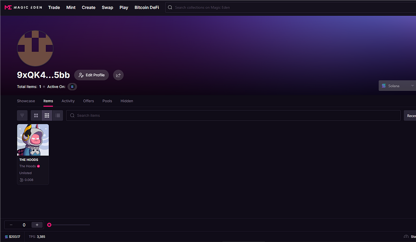Click the profile avatar image
This screenshot has width=416, height=242.
(35, 48)
